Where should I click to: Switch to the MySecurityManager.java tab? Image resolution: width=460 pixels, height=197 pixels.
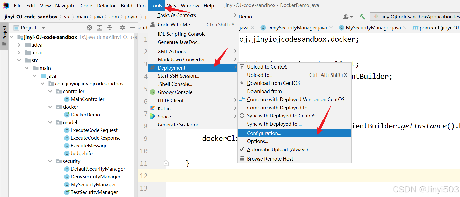[x=373, y=28]
